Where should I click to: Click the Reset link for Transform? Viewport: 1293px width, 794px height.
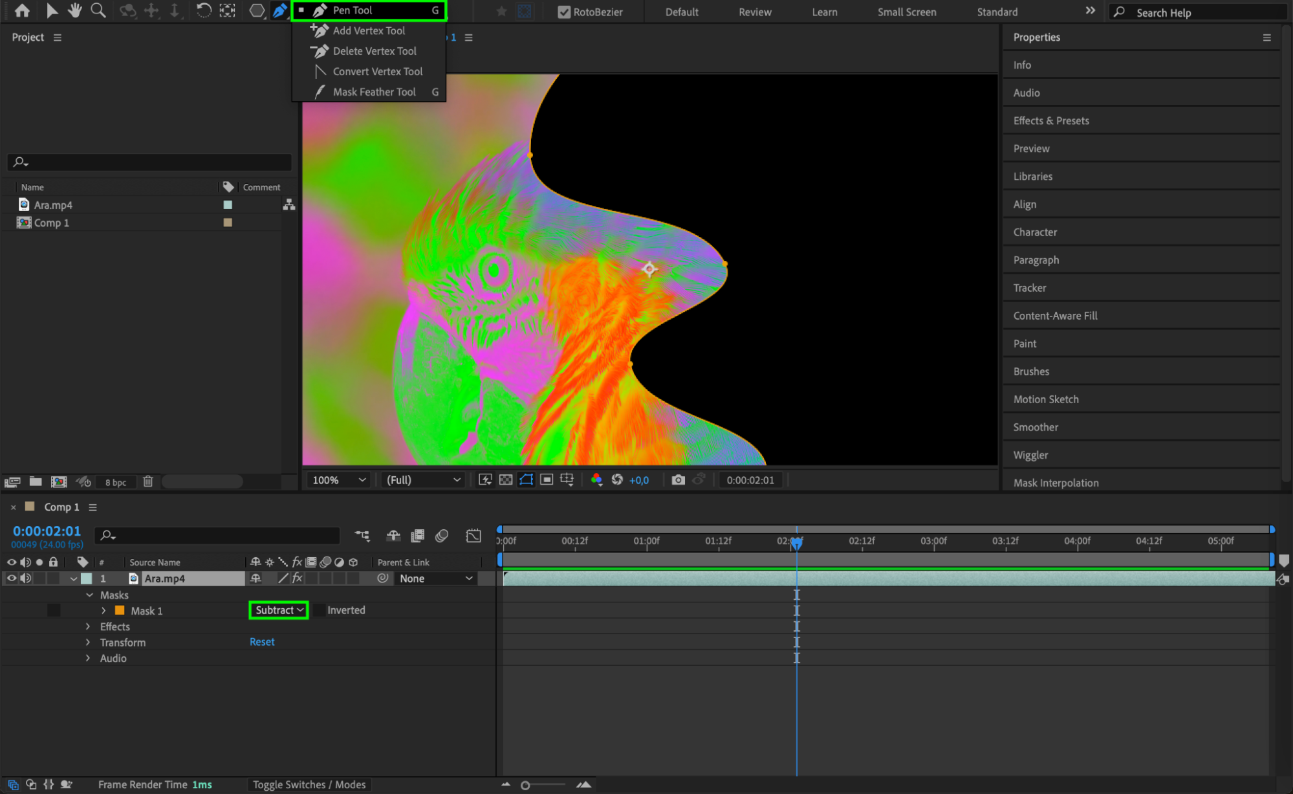[262, 641]
